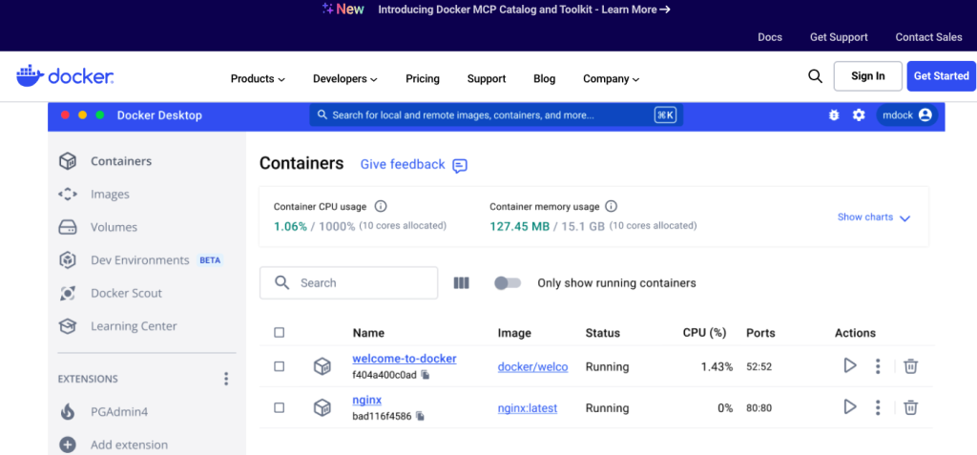Click the PGAdmin4 extension icon
This screenshot has height=455, width=977.
[x=68, y=412]
